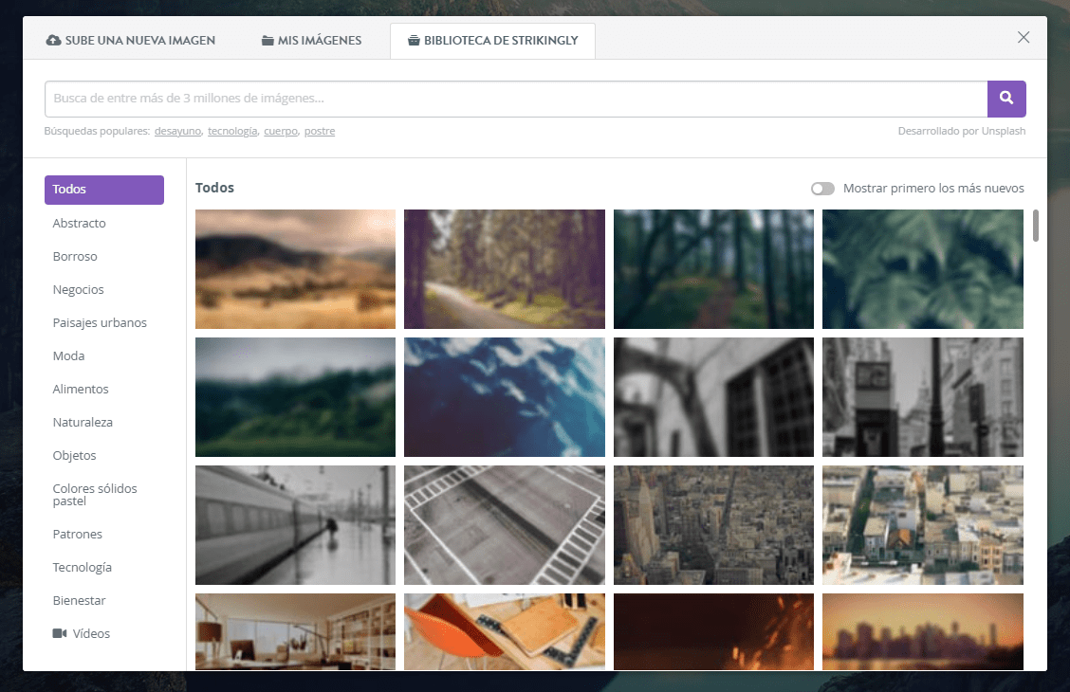Choose the dark fire embers thumbnail

coord(713,632)
